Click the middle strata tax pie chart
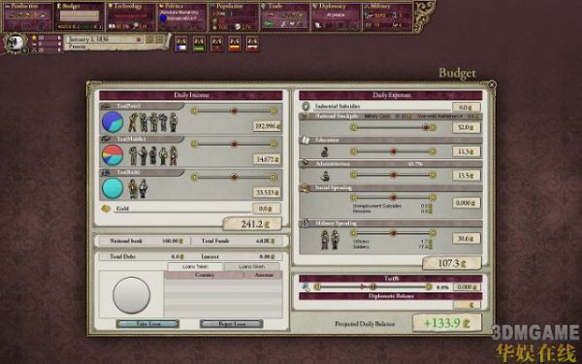Screen dimensions: 582x364 point(113,155)
